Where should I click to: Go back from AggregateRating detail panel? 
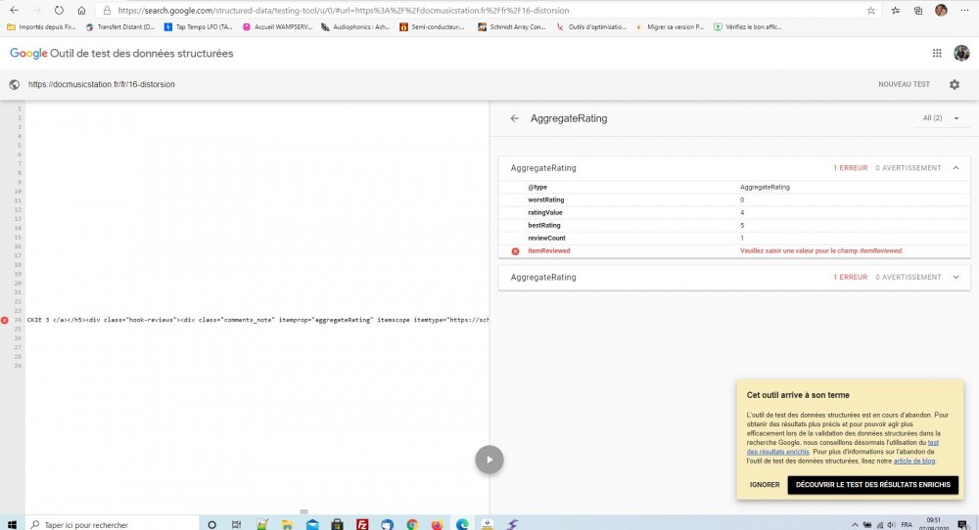coord(514,118)
